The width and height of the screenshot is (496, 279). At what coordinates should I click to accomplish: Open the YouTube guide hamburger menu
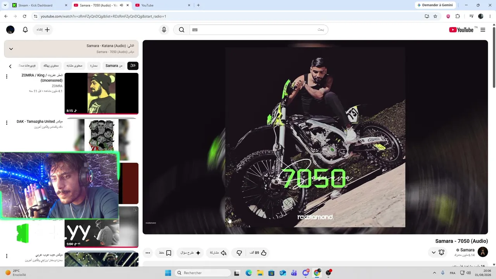[483, 30]
